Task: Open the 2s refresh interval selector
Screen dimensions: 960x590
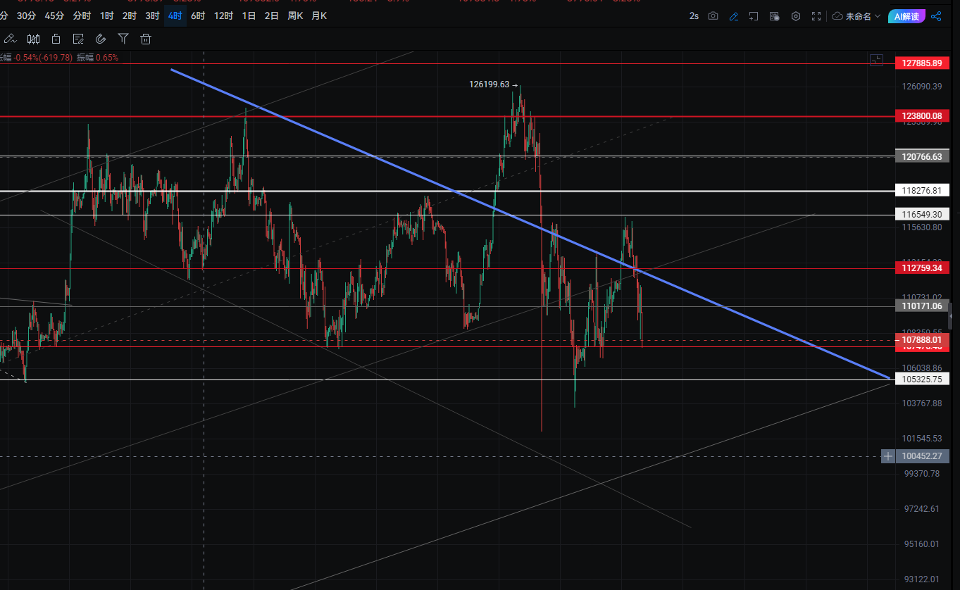Action: [x=694, y=16]
